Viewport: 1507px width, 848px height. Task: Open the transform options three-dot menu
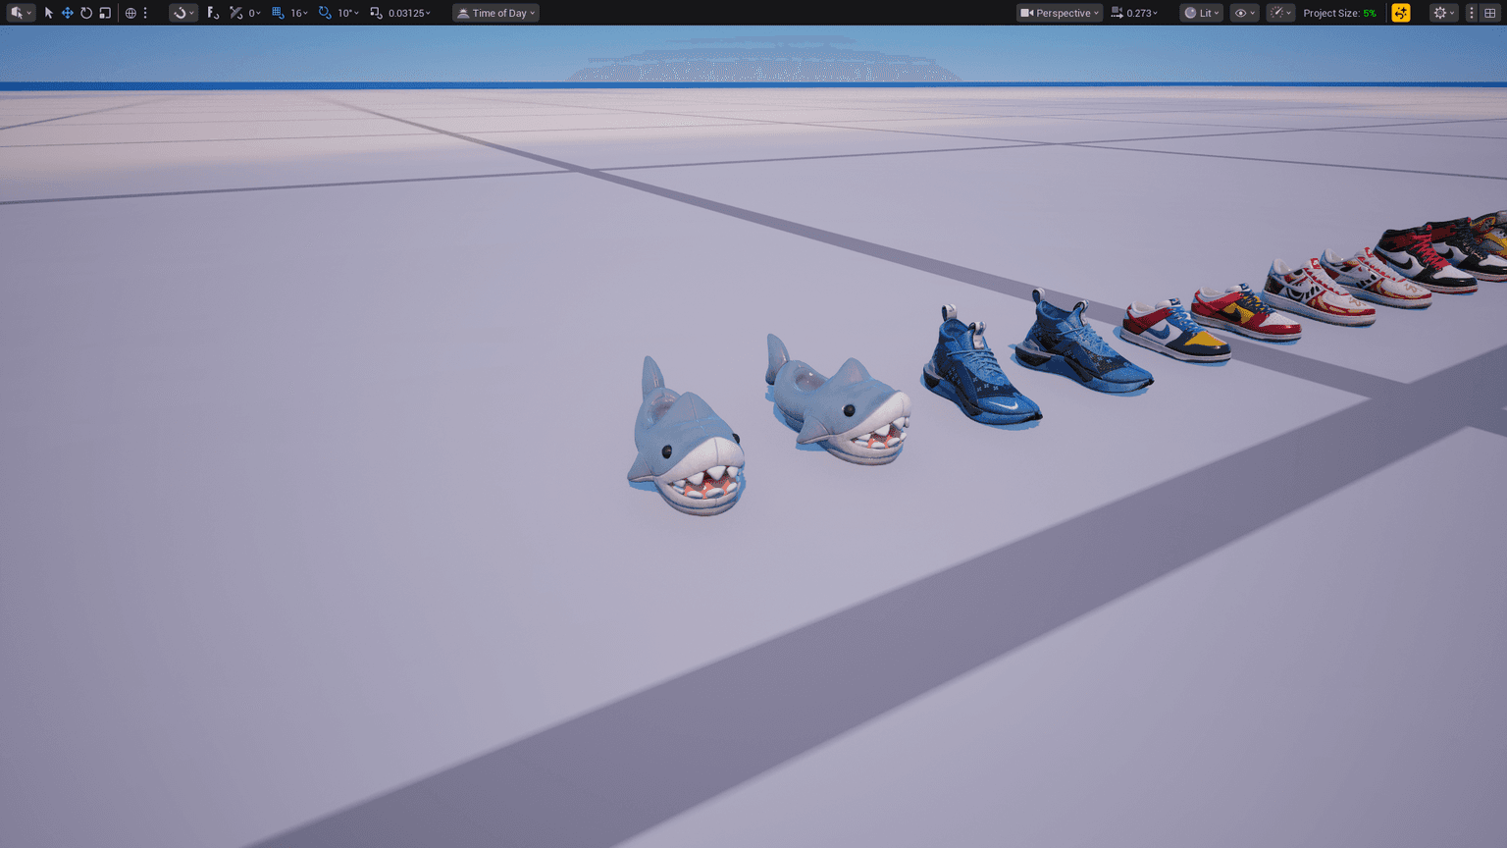coord(145,13)
